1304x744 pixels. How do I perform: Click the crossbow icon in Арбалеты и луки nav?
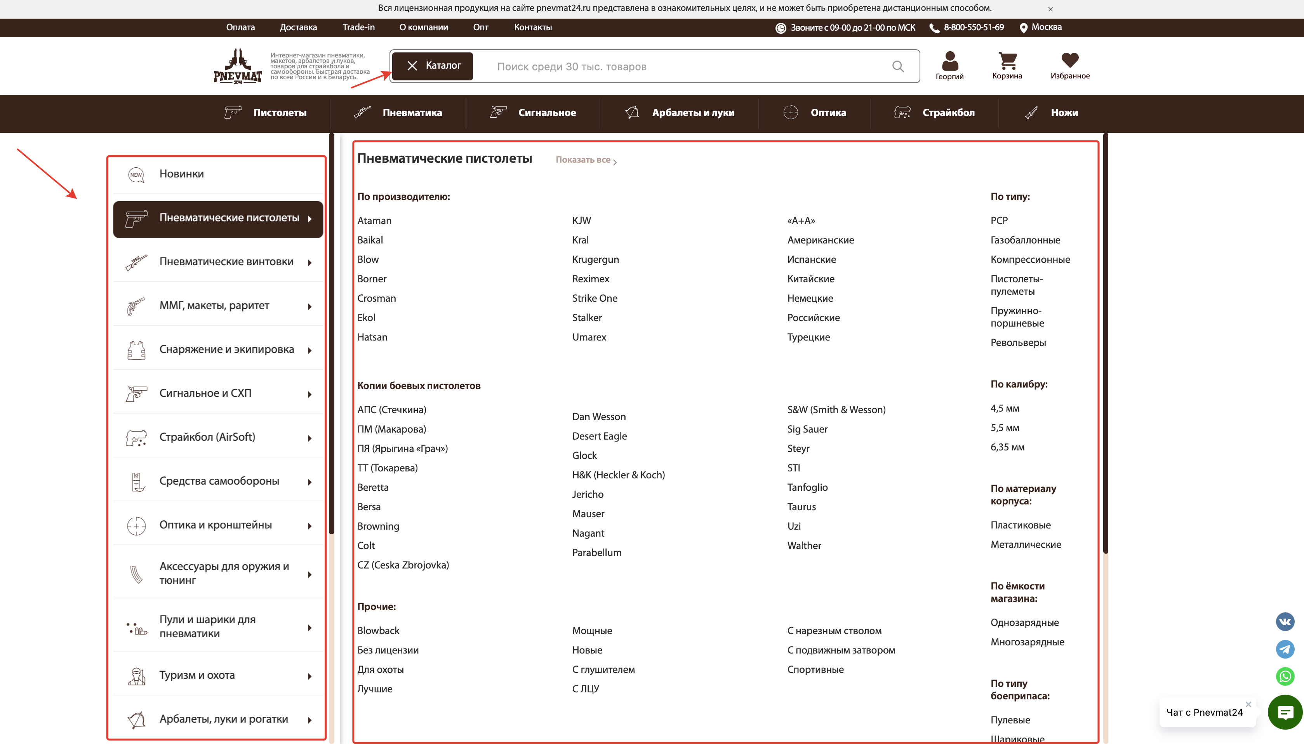(632, 113)
